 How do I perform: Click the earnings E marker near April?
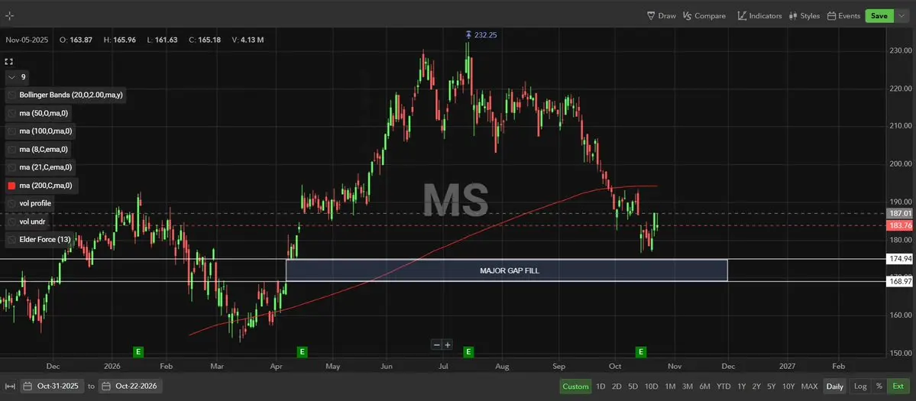click(302, 352)
